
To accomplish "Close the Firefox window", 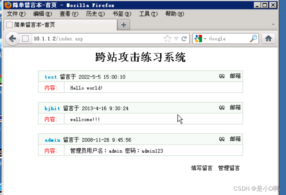I will click(273, 5).
